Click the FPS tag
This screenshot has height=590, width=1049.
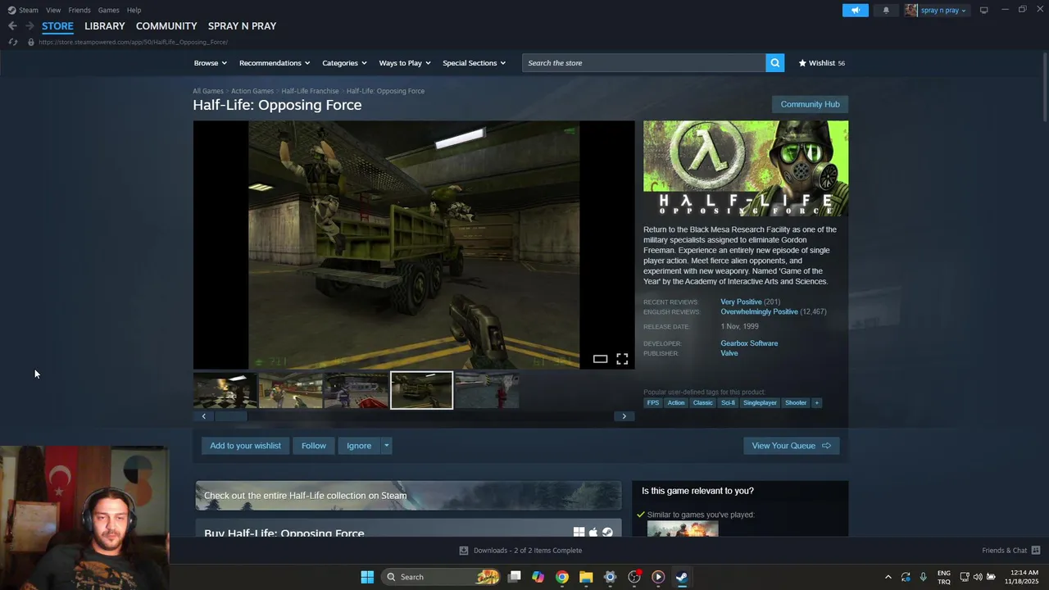tap(653, 402)
